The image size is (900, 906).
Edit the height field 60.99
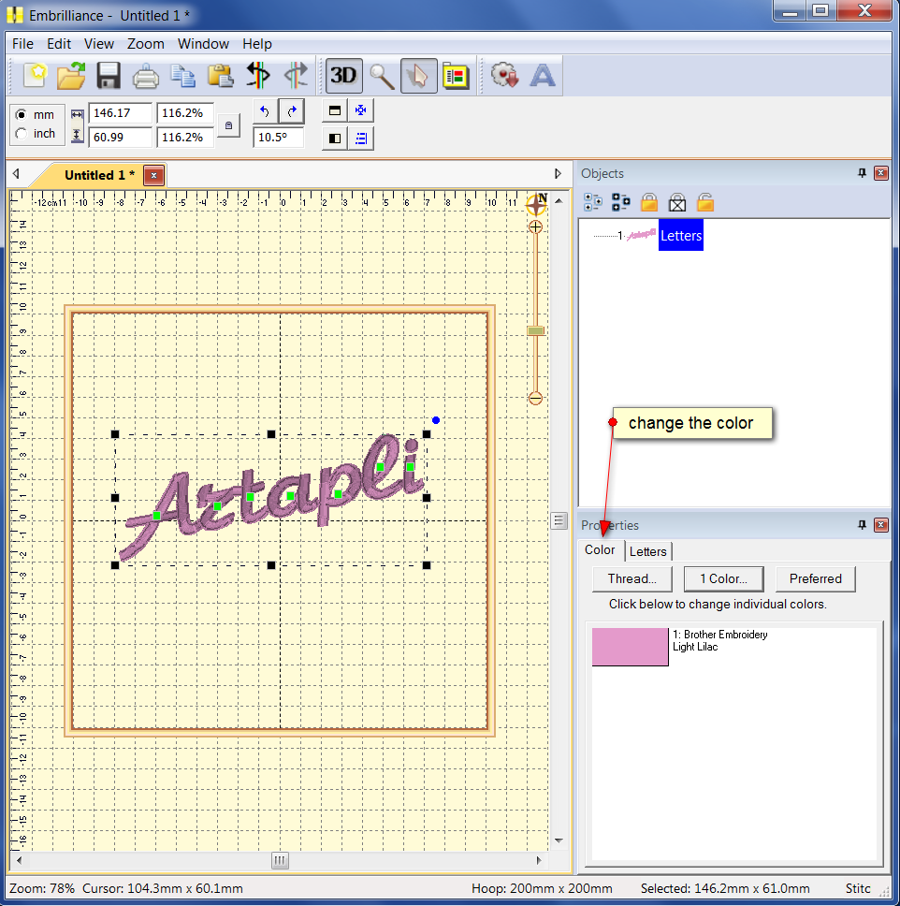(x=120, y=137)
